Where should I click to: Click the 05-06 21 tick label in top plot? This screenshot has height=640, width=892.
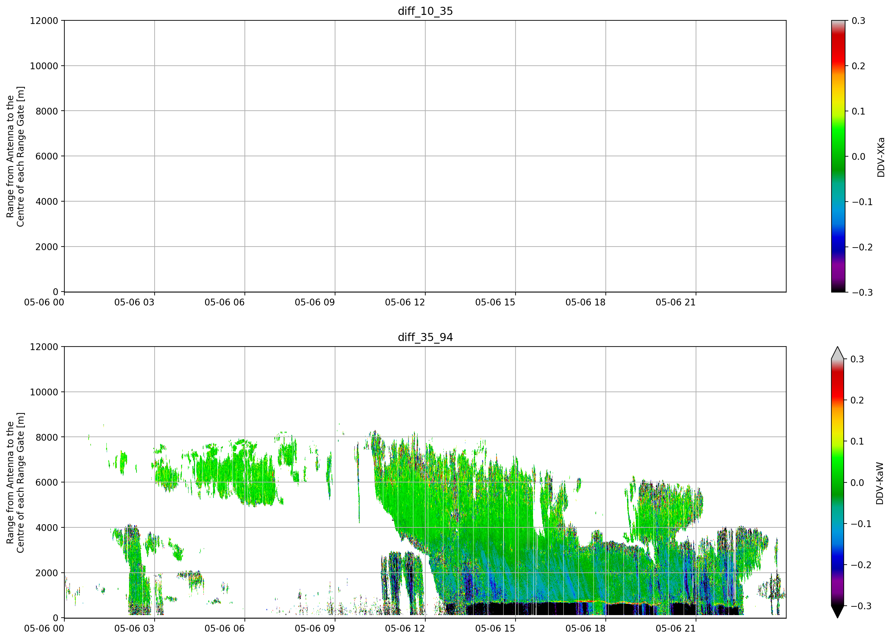pos(676,303)
